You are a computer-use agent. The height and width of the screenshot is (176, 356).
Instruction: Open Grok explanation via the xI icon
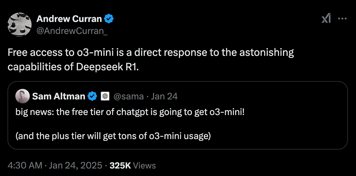click(x=326, y=18)
